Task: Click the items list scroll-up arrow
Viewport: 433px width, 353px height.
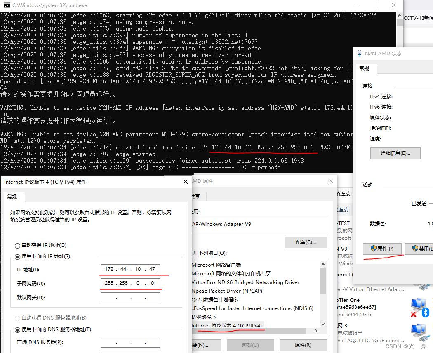Action: [323, 264]
